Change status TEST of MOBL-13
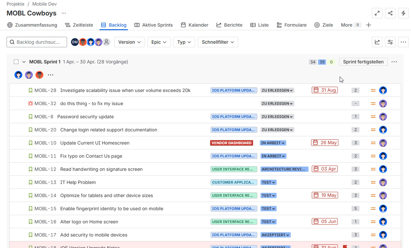Image resolution: width=411 pixels, height=248 pixels. [268, 182]
